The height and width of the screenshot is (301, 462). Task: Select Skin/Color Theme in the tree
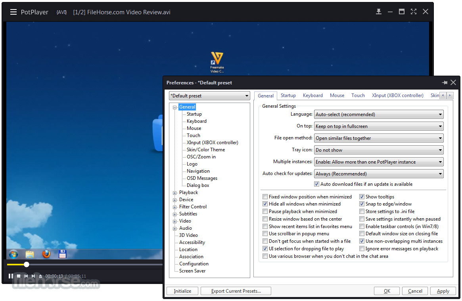206,150
